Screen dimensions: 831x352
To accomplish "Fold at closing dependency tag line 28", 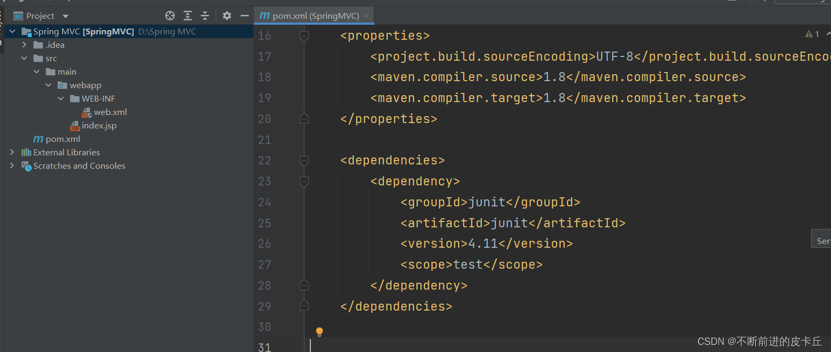I will pos(304,285).
